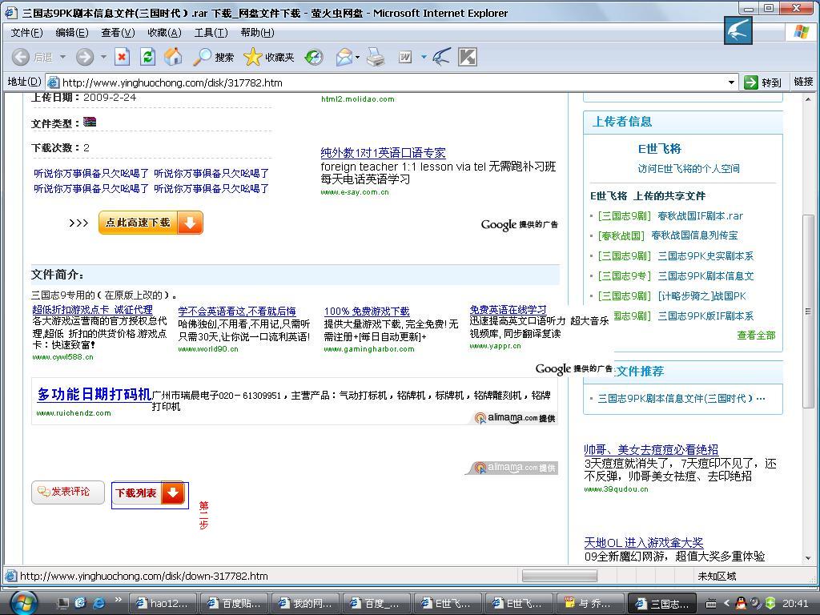Open the History toolbar icon

click(314, 57)
